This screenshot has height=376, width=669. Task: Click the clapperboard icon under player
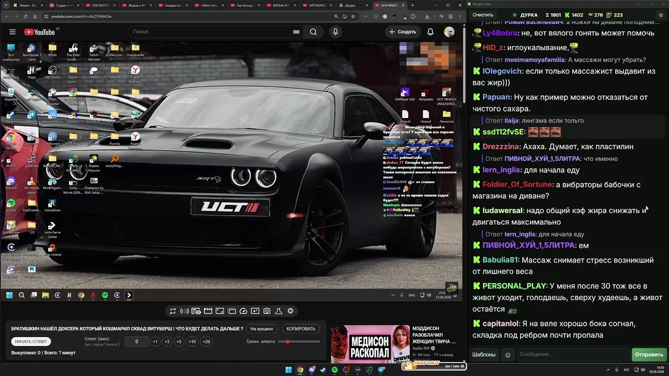click(x=208, y=311)
